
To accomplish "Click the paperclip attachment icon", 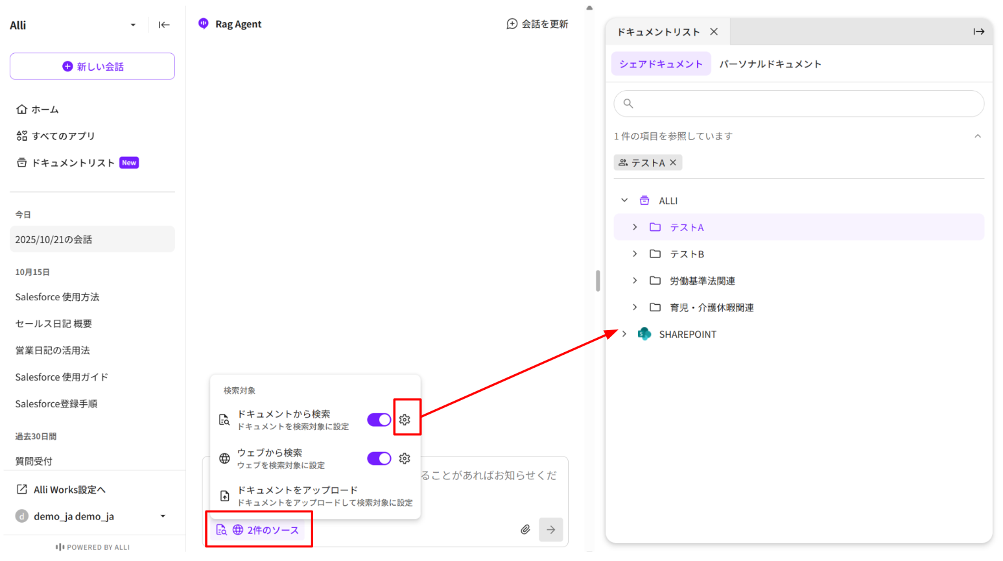I will tap(525, 530).
